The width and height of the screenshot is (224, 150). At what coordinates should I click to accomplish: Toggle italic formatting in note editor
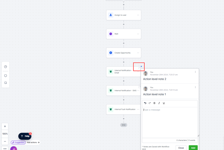[159, 103]
